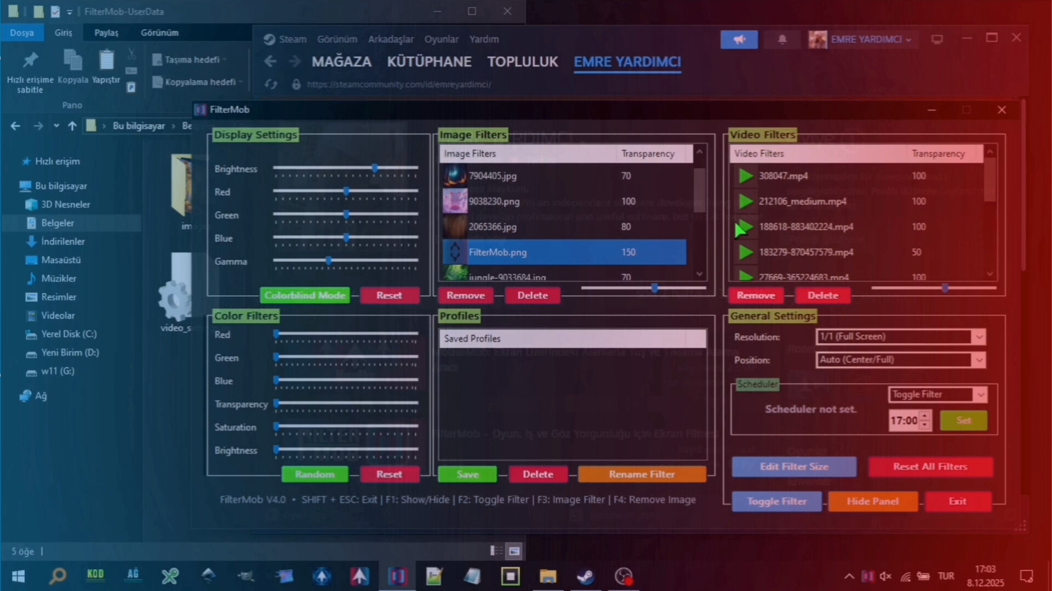This screenshot has height=591, width=1052.
Task: Click Reset All Filters
Action: pyautogui.click(x=930, y=467)
